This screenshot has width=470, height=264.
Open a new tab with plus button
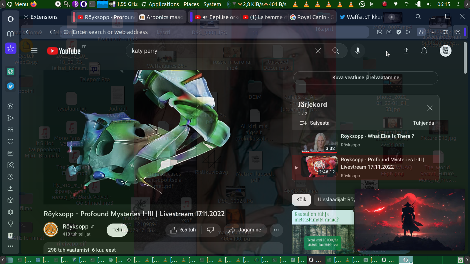coord(392,17)
